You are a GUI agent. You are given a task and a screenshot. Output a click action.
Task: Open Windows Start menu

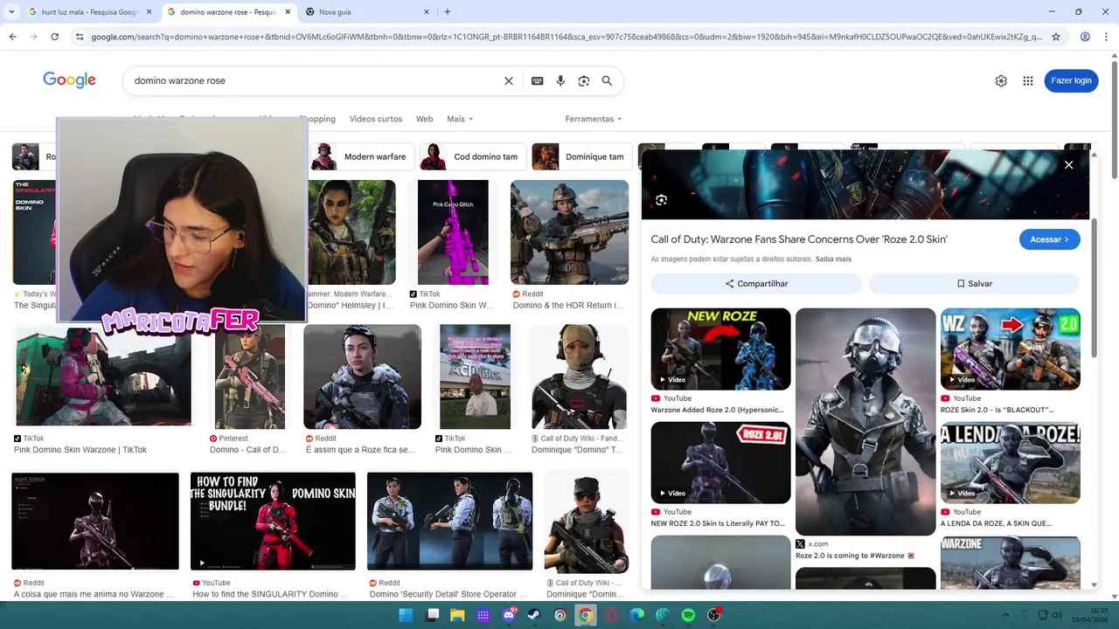coord(407,615)
